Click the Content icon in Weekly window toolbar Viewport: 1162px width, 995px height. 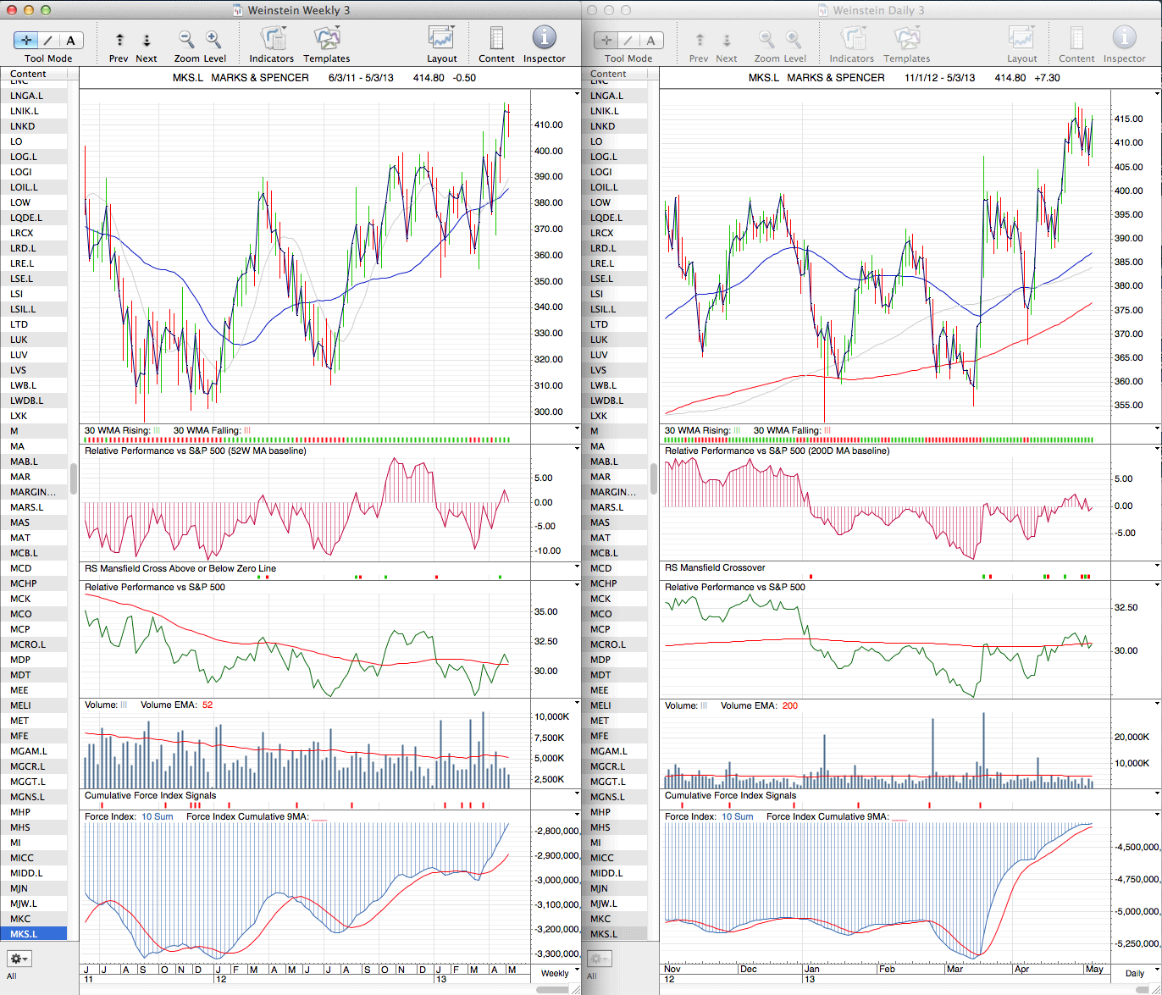pos(496,39)
